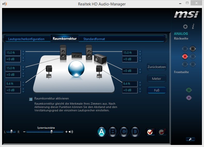Select the center speaker
The image size is (204, 147).
(77, 55)
